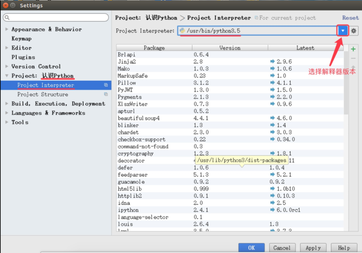Sort by Package column header
362x253 pixels.
154,48
